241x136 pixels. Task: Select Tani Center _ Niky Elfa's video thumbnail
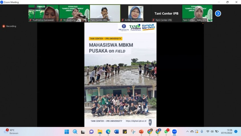[197, 13]
